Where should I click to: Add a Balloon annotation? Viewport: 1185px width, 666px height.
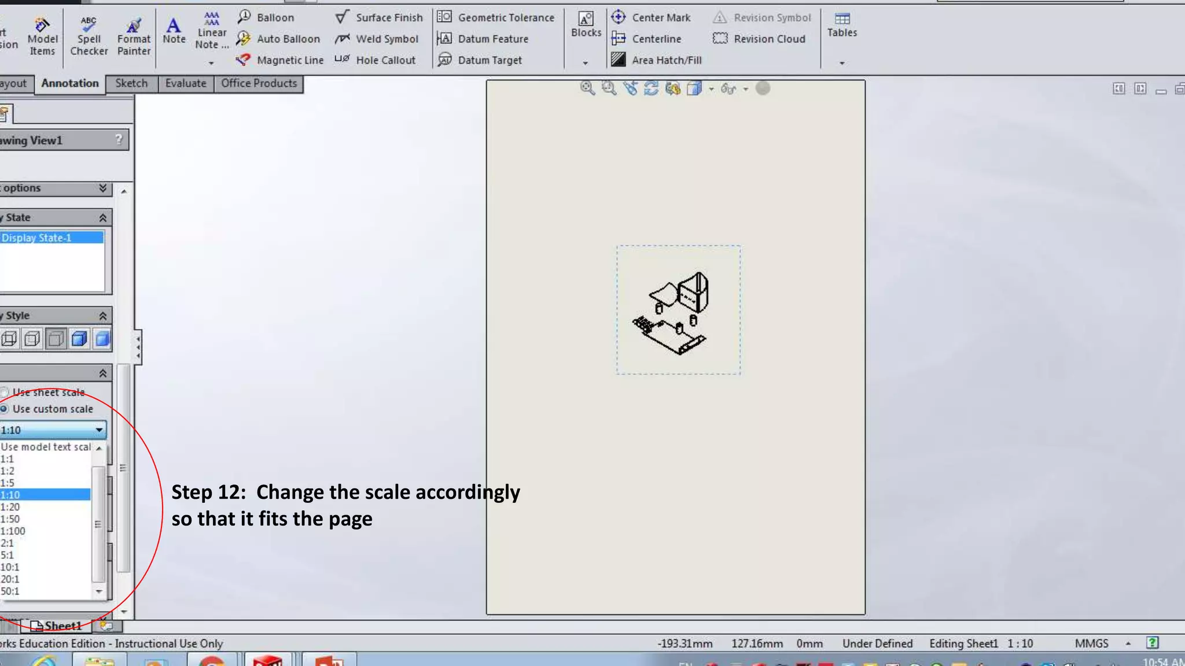pyautogui.click(x=266, y=17)
